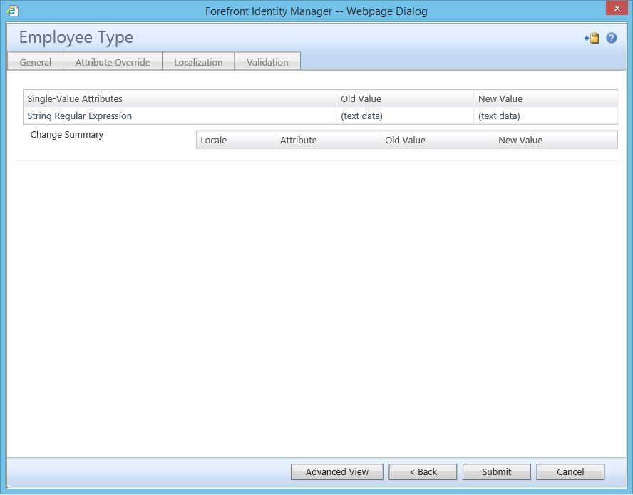Screen dimensions: 633x495
Task: Cancel the dialog
Action: point(570,471)
